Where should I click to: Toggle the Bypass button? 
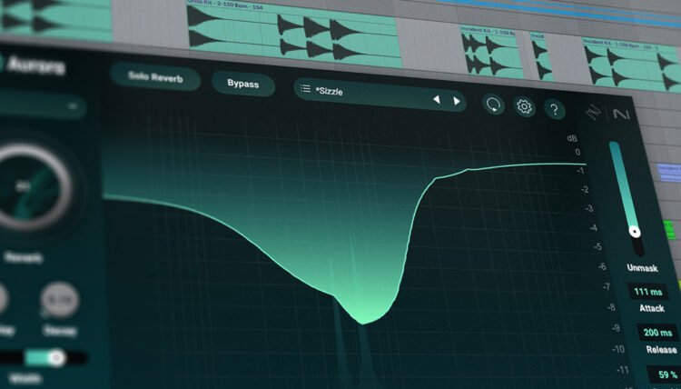[242, 84]
